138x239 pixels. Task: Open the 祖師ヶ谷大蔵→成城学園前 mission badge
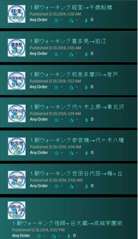pos(17,210)
